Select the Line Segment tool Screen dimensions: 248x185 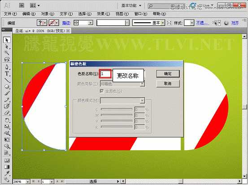pyautogui.click(x=7, y=80)
